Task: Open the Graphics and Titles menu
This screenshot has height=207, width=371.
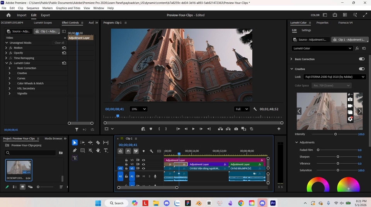Action: (68, 8)
